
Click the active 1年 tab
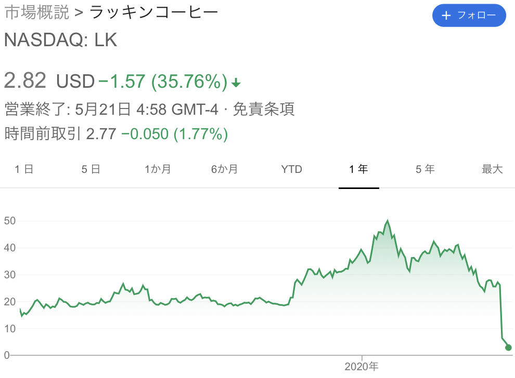coord(358,169)
